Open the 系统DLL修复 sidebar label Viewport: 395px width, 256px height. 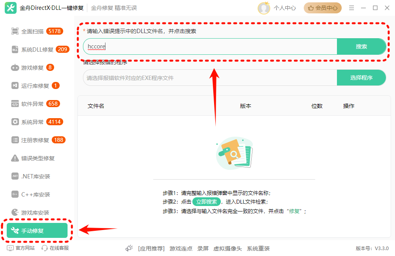37,50
